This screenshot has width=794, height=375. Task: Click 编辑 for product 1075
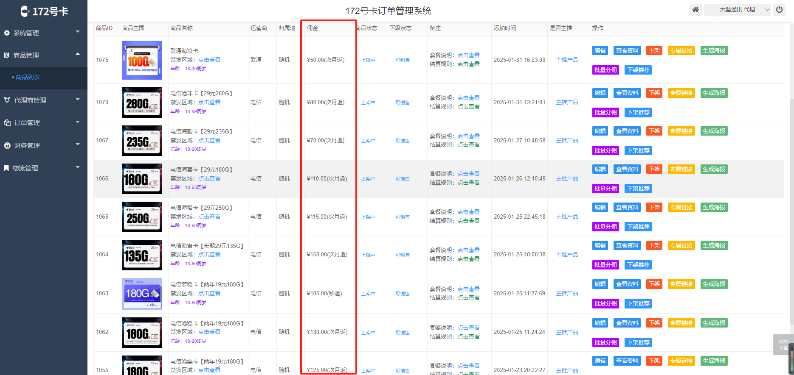600,50
